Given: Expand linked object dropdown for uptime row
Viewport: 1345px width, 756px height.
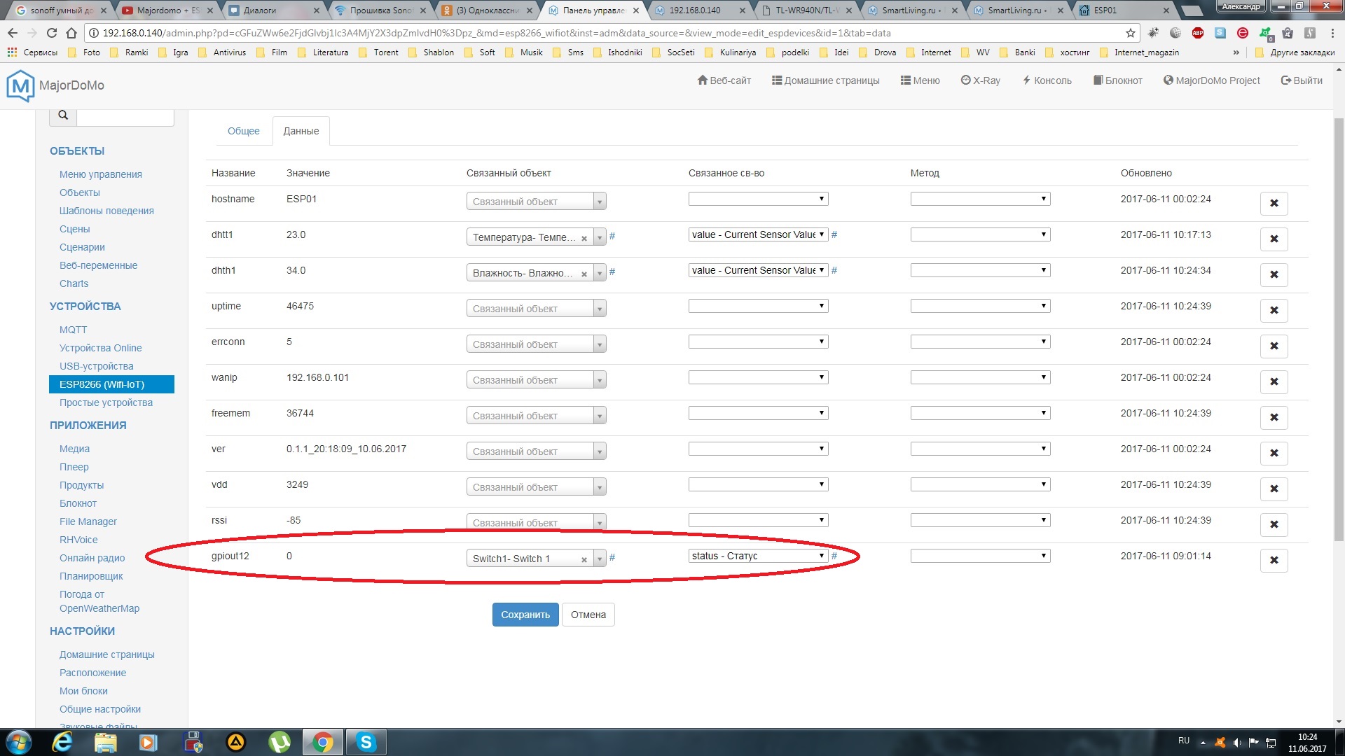Looking at the screenshot, I should coord(600,309).
